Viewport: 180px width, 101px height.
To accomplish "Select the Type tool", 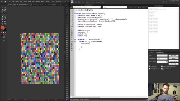I will tap(2, 15).
